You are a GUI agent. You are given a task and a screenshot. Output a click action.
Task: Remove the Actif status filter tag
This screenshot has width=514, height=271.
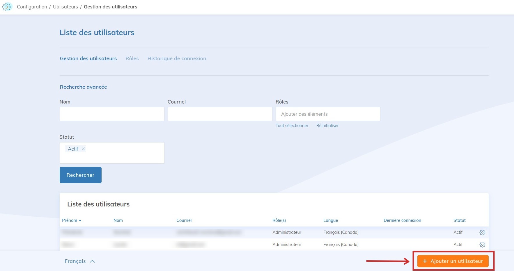click(x=83, y=149)
